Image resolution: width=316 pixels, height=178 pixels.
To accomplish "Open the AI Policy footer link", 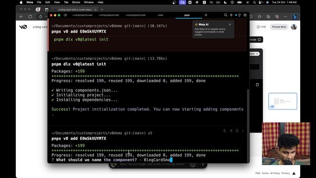I will click(275, 173).
